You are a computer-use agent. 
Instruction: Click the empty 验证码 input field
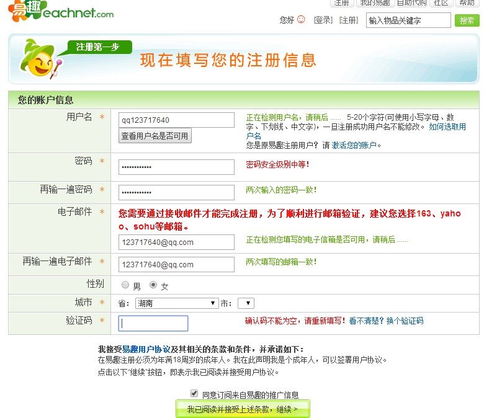(x=153, y=323)
